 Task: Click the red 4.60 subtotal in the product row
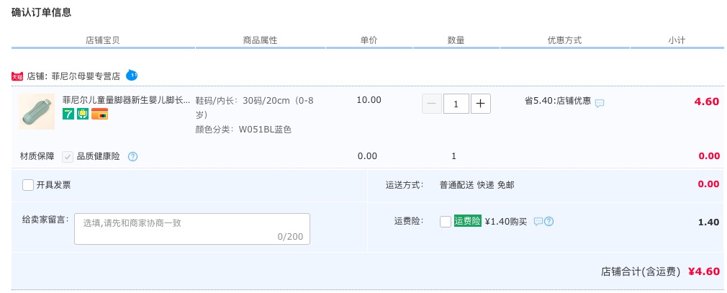point(707,102)
